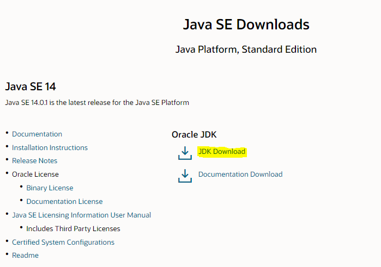Click the 'Oracle JDK' heading
381x267 pixels.
click(194, 135)
